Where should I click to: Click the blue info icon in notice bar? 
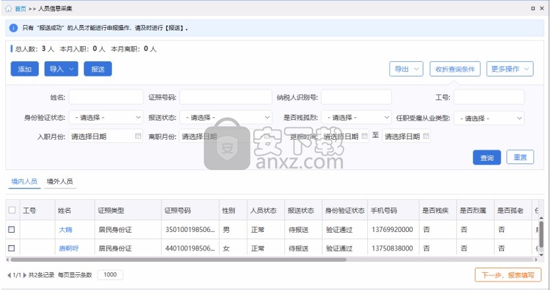[x=13, y=28]
